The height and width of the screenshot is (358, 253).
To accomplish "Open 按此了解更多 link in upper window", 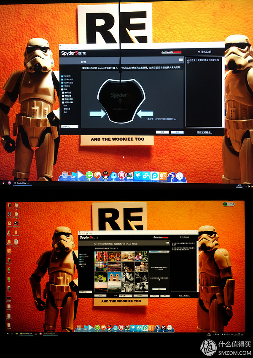I will 204,132.
